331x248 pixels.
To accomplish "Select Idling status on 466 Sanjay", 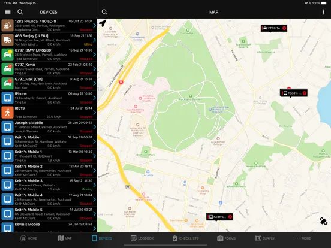I will pyautogui.click(x=88, y=44).
